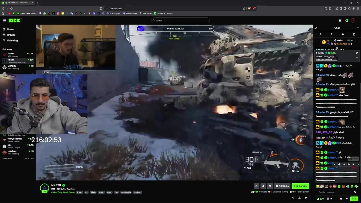Click the green Subscribe button
Screen dimensions: 361x203
[300, 186]
